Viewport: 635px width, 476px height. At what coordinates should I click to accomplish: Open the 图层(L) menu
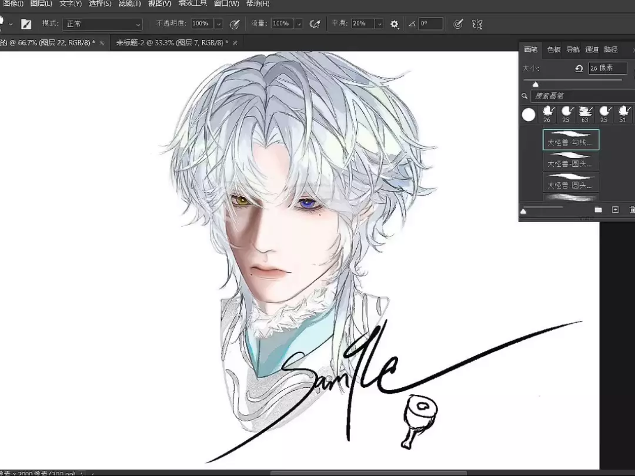click(x=41, y=4)
